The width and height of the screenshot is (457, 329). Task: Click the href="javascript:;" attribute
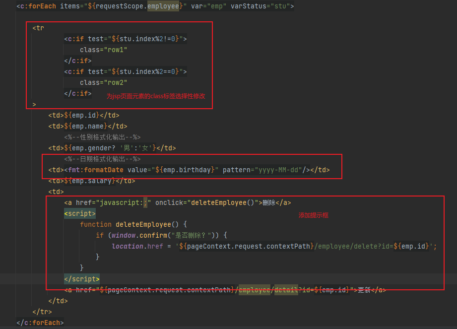click(113, 202)
